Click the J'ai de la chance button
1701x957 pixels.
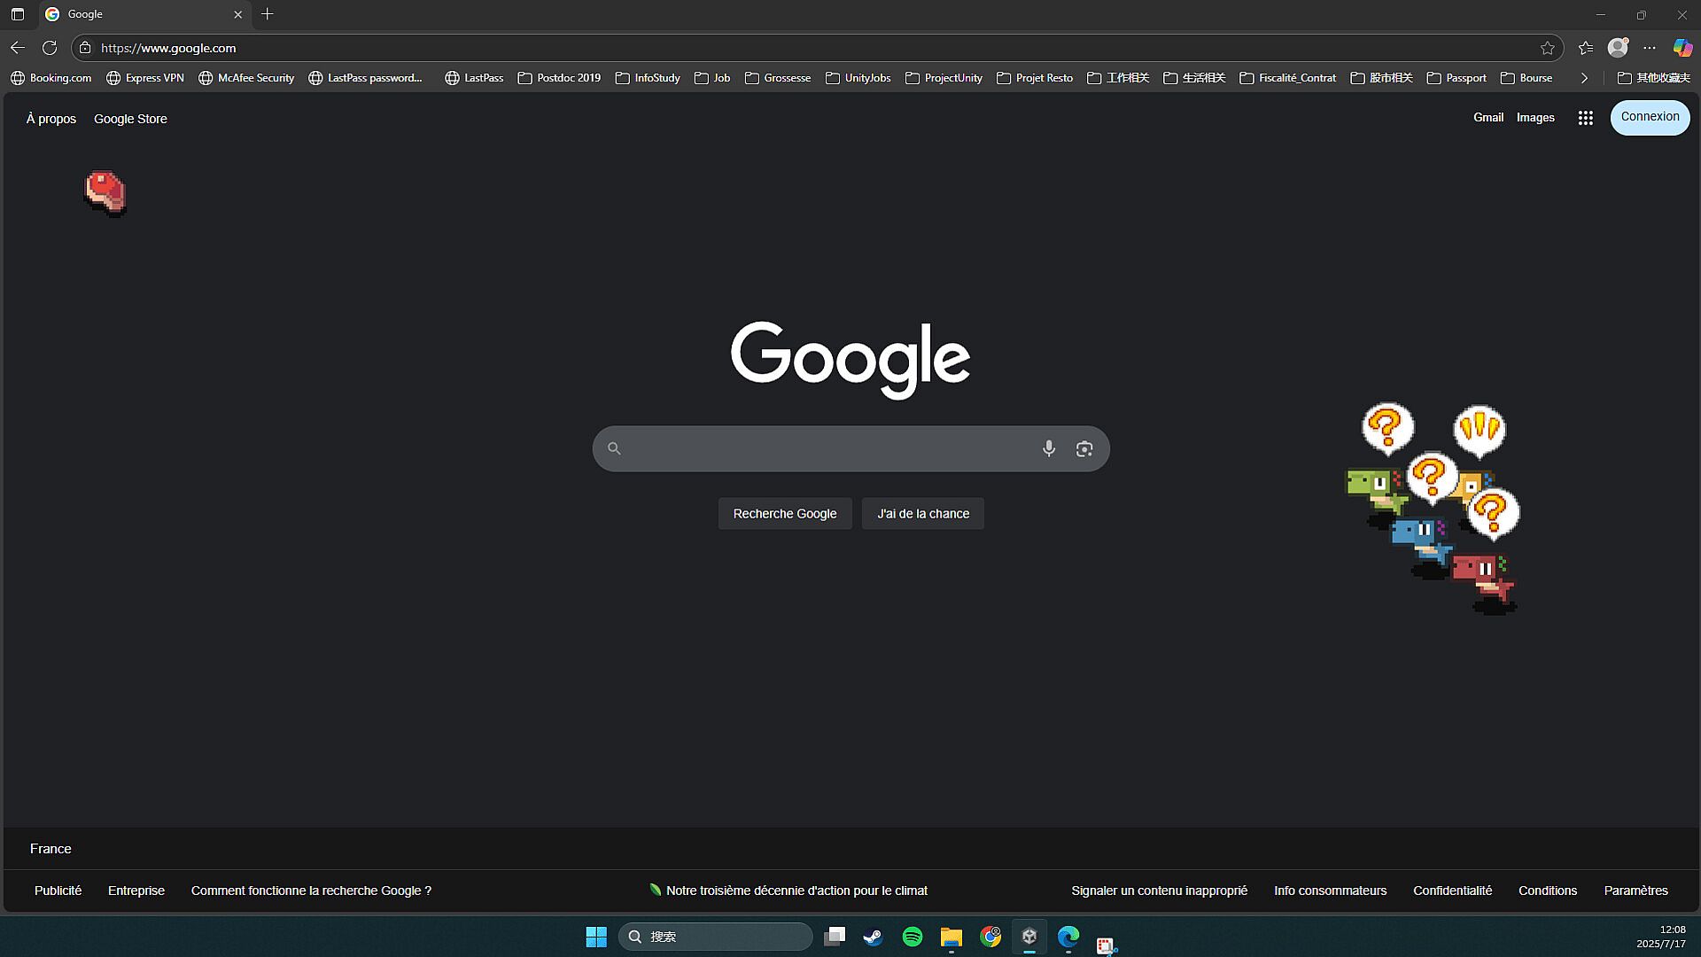pyautogui.click(x=922, y=513)
